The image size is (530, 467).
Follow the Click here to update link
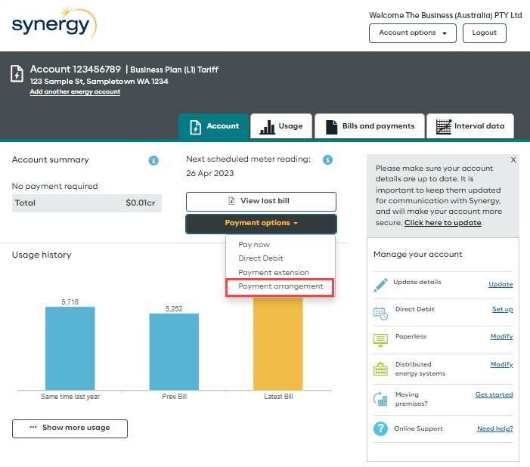click(443, 223)
